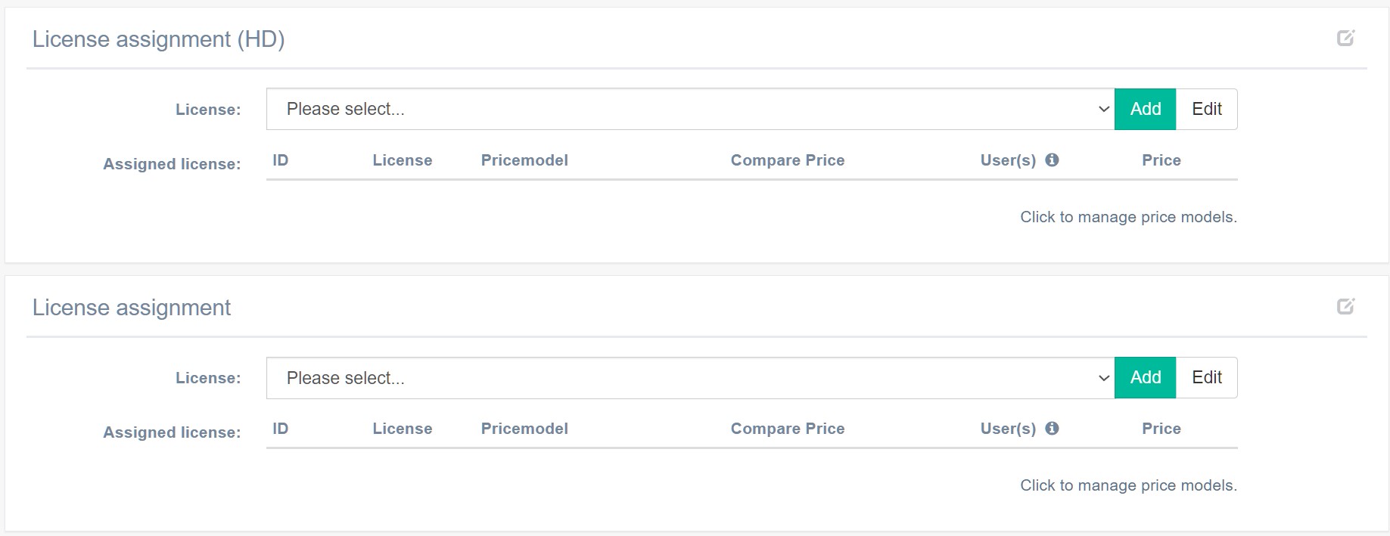Click the Pricemodel column header in the HD table
This screenshot has width=1390, height=536.
pyautogui.click(x=524, y=160)
